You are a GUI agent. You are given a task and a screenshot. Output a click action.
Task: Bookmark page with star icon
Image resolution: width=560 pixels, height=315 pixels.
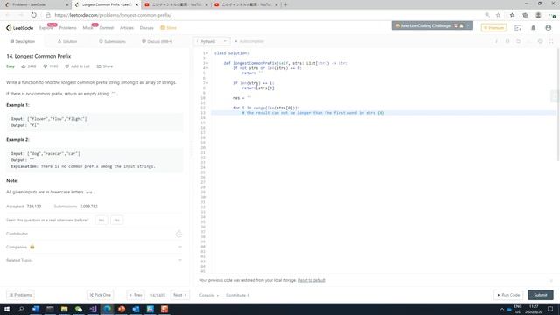(498, 15)
